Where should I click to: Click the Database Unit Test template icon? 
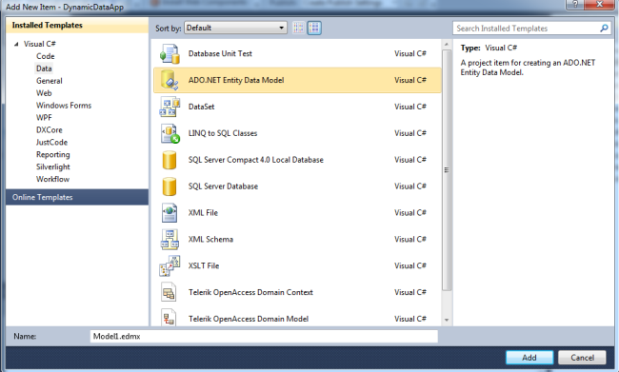(x=170, y=53)
